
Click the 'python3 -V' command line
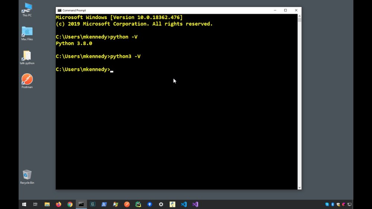(x=98, y=56)
